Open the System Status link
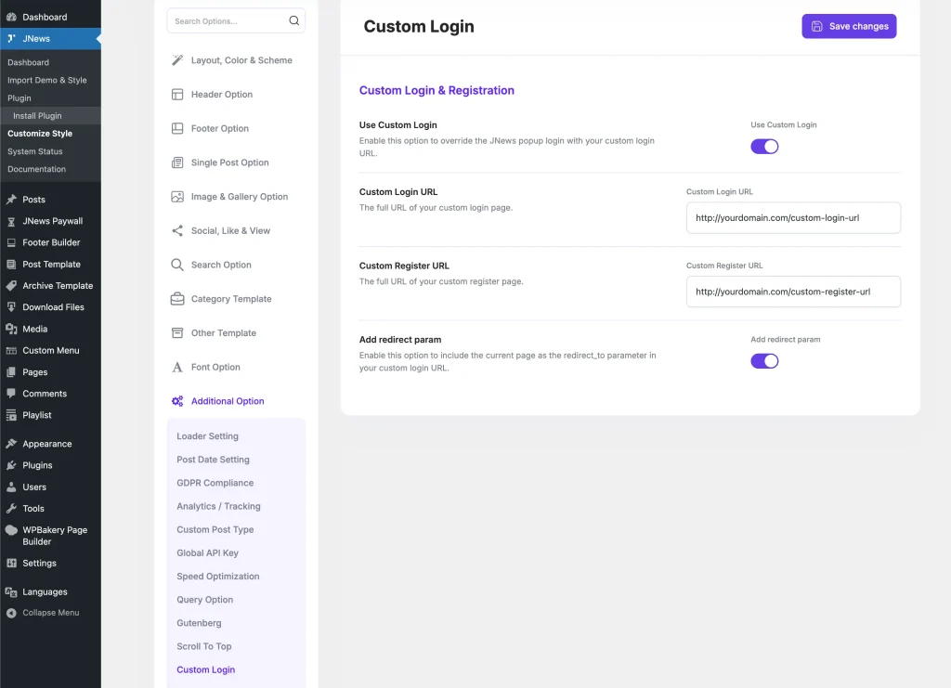The height and width of the screenshot is (688, 951). click(35, 151)
